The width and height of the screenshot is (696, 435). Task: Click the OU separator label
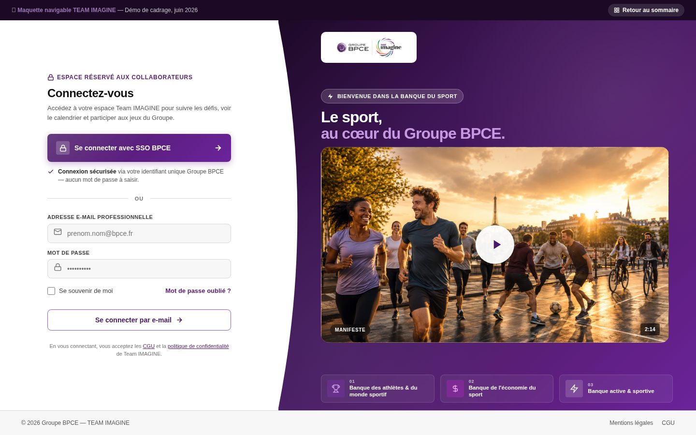click(139, 199)
